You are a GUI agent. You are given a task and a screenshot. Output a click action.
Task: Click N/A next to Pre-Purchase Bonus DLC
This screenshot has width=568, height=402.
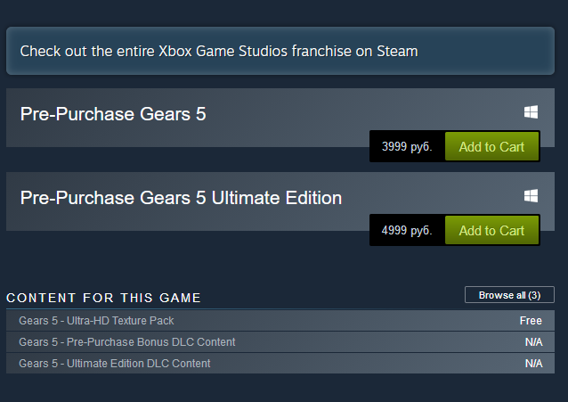(533, 342)
